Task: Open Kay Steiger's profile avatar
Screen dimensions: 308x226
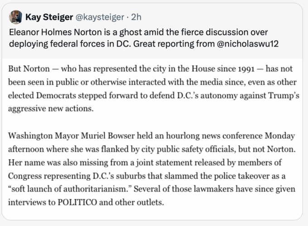Action: tap(15, 17)
